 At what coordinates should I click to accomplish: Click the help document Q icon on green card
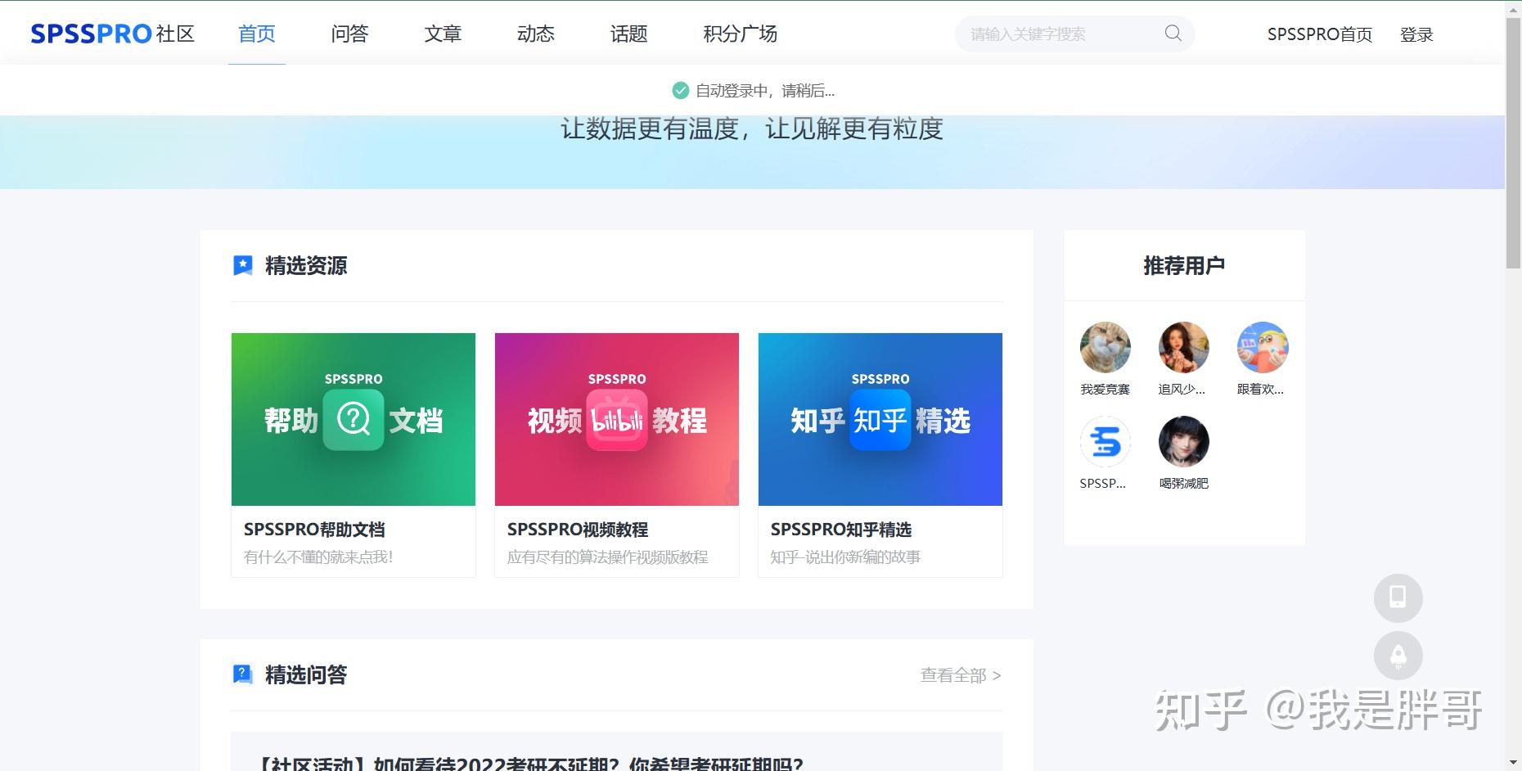353,420
